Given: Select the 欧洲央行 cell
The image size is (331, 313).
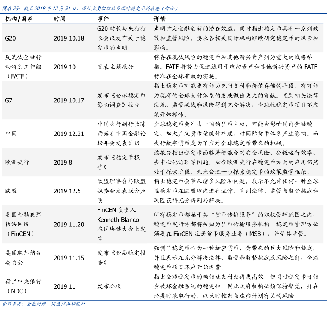Looking at the screenshot, I should (17, 162).
